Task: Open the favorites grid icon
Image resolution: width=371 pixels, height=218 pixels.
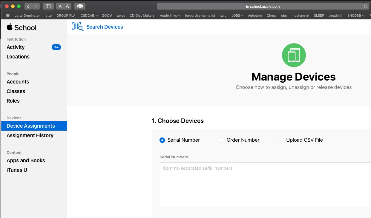Action: click(x=8, y=16)
